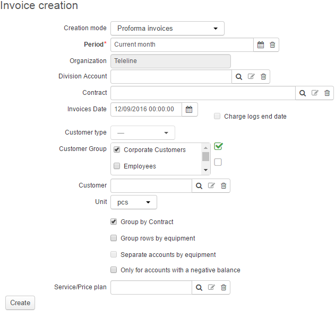Image resolution: width=335 pixels, height=311 pixels.
Task: Uncheck Corporate Customers group
Action: click(x=117, y=149)
